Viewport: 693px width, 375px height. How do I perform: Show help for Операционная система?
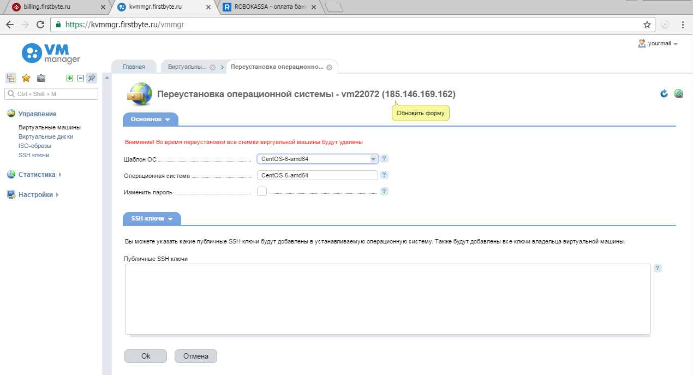tap(384, 175)
